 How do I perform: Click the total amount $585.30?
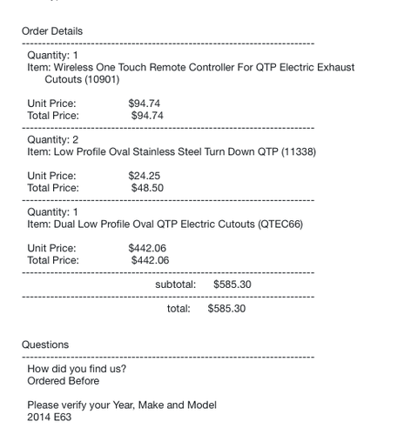(226, 309)
